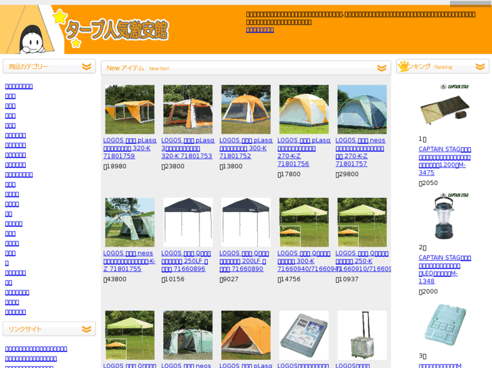Open the LOGOS neos 270-K-Z 71801757 link
The height and width of the screenshot is (368, 492).
[x=361, y=152]
